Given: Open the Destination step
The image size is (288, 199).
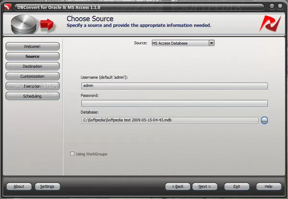Looking at the screenshot, I should (x=33, y=66).
